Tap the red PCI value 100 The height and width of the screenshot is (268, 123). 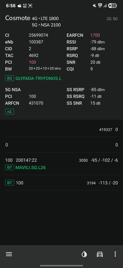(x=32, y=62)
